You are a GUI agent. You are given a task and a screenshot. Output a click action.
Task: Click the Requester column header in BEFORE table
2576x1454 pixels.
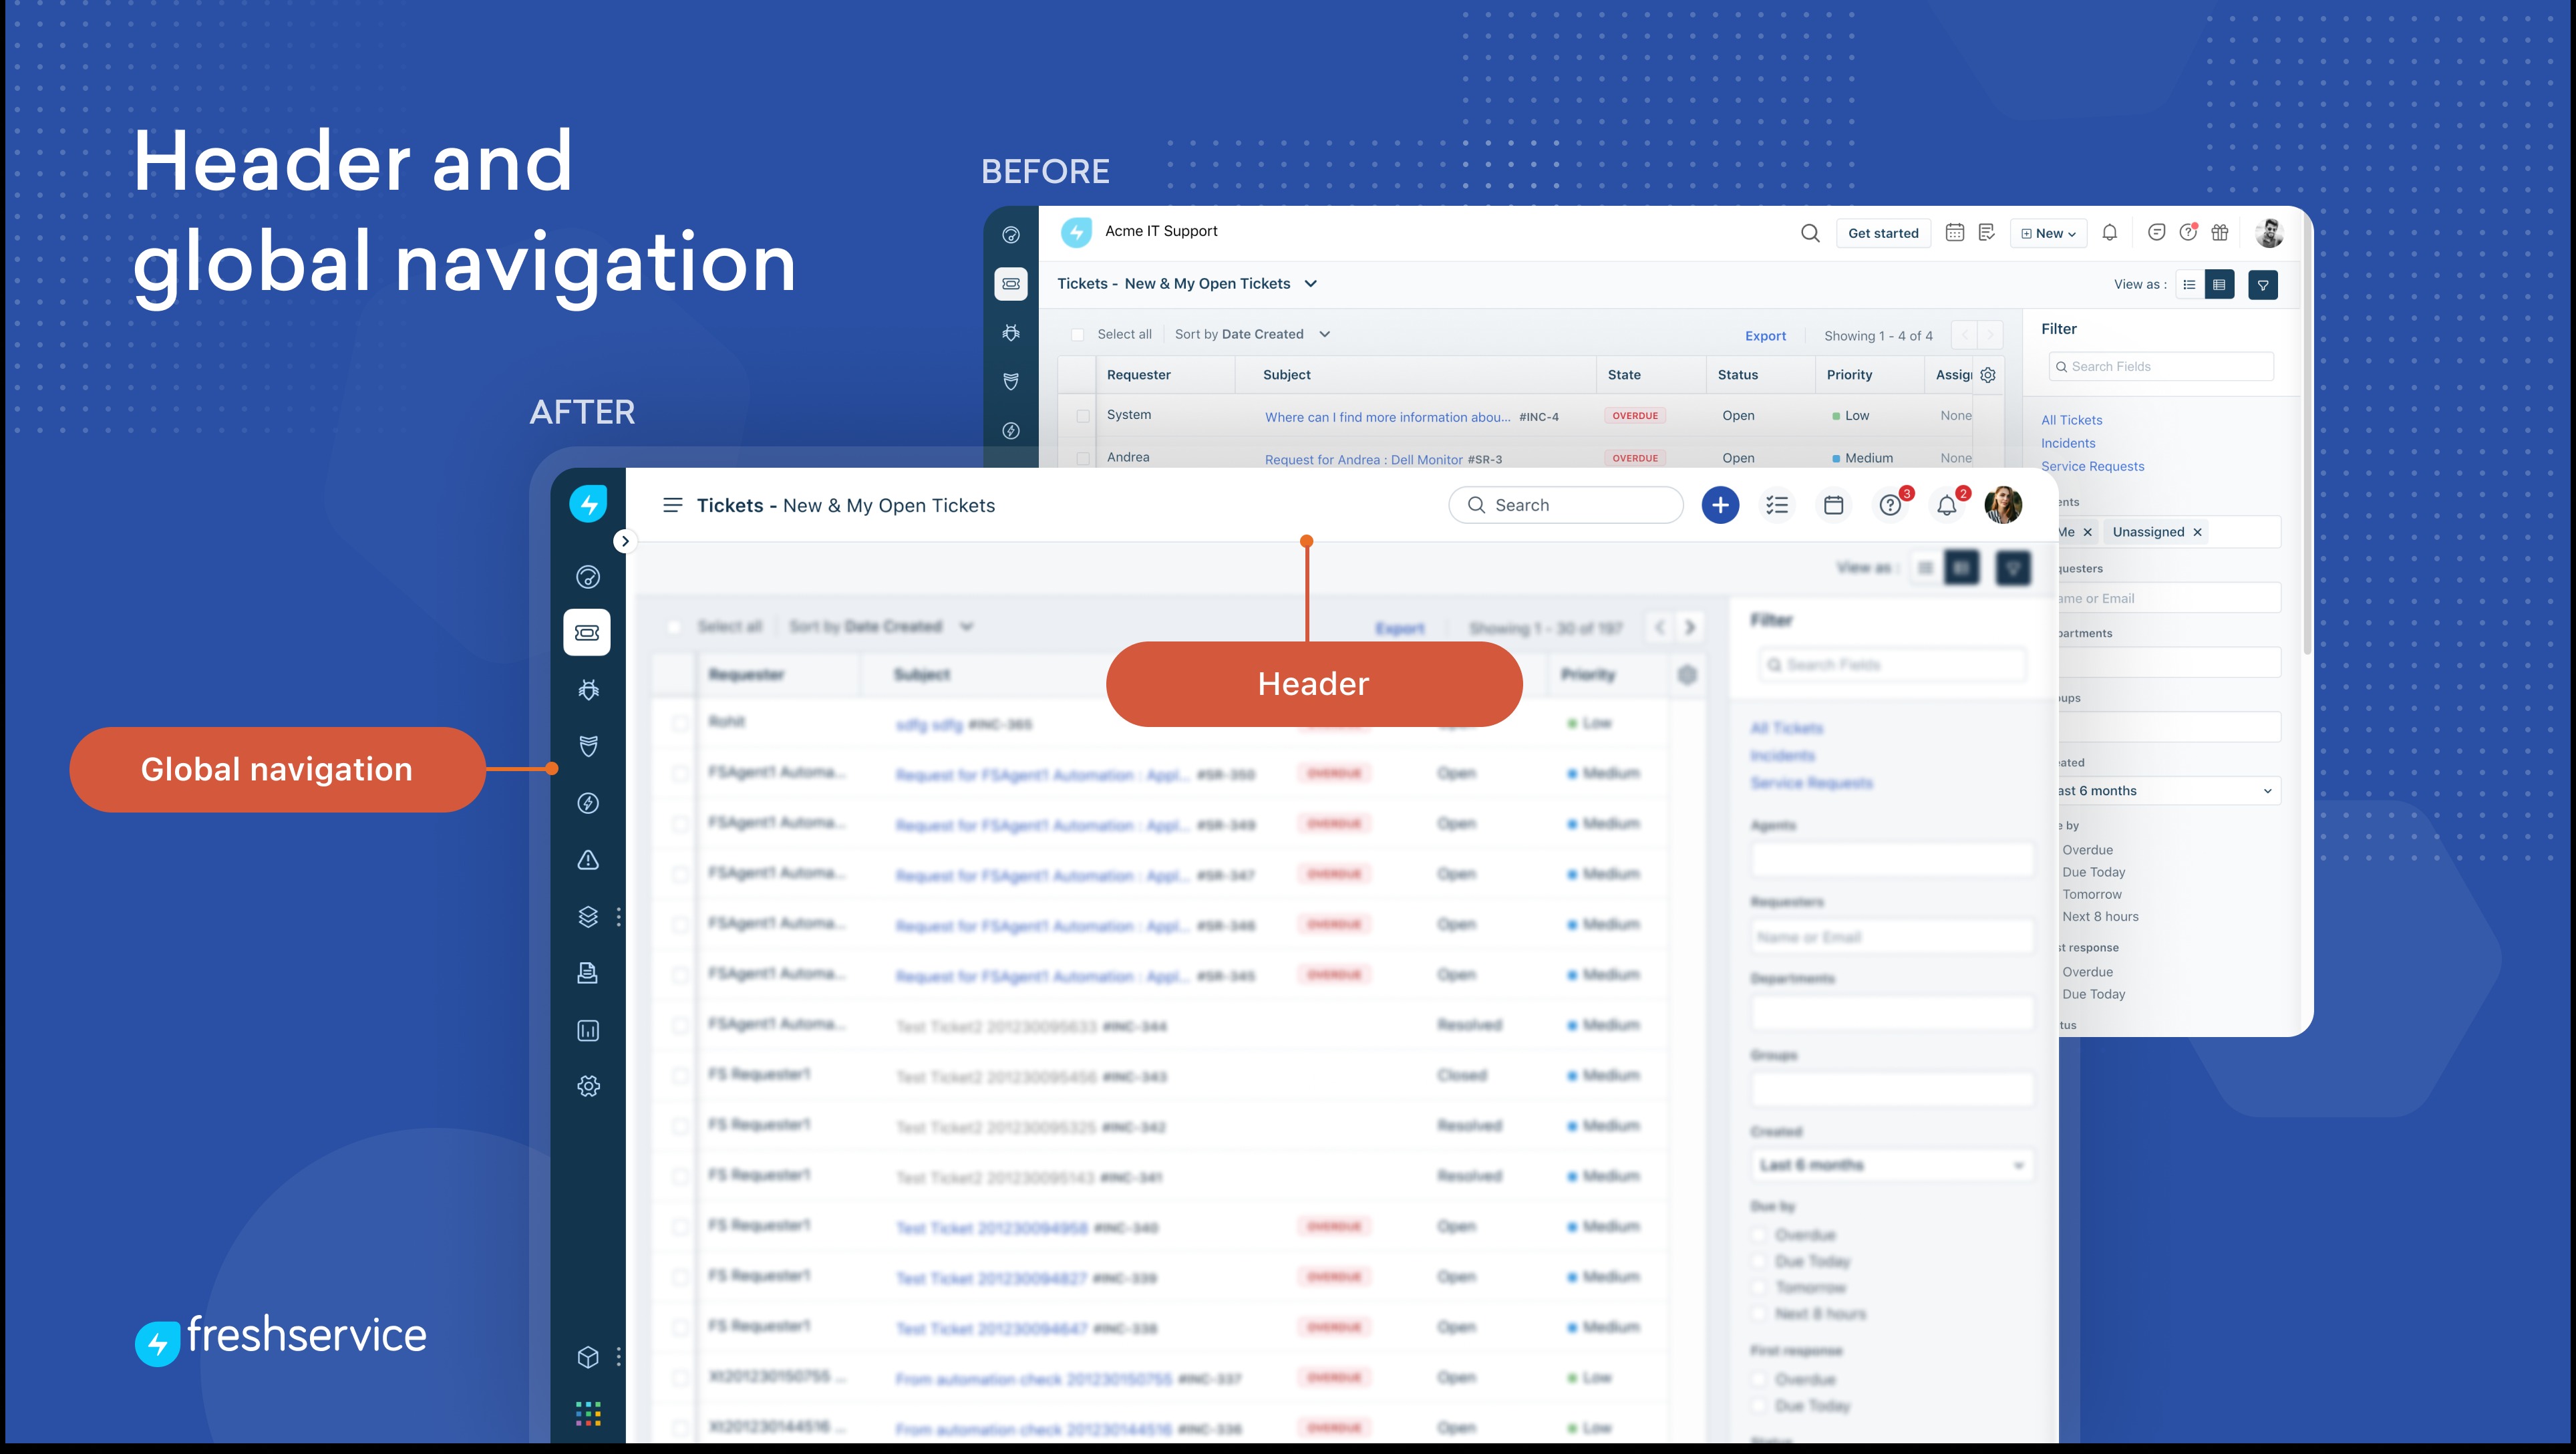click(x=1138, y=375)
